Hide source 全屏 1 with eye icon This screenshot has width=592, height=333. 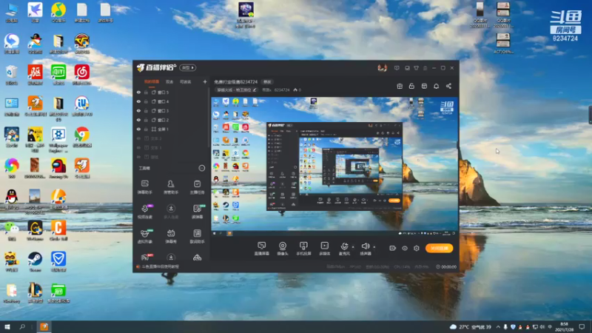click(138, 129)
